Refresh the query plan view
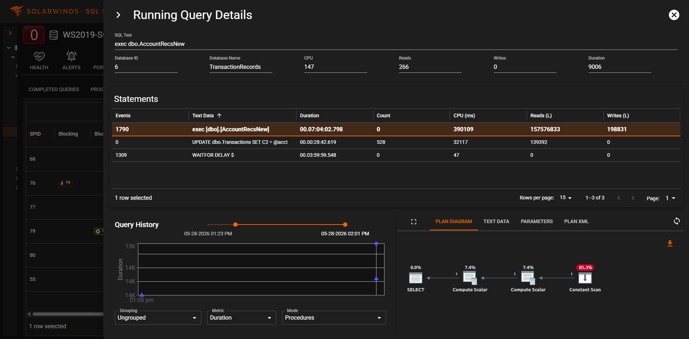The image size is (689, 339). pos(676,221)
